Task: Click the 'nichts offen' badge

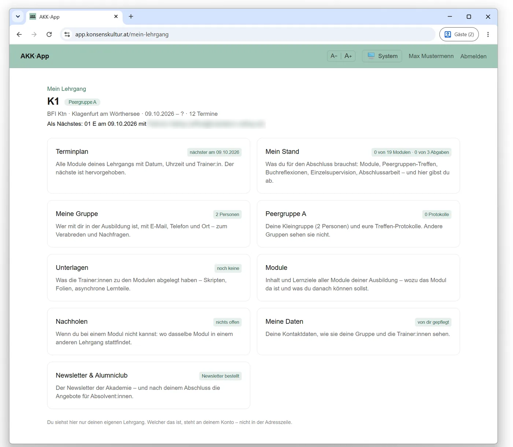Action: pyautogui.click(x=228, y=322)
